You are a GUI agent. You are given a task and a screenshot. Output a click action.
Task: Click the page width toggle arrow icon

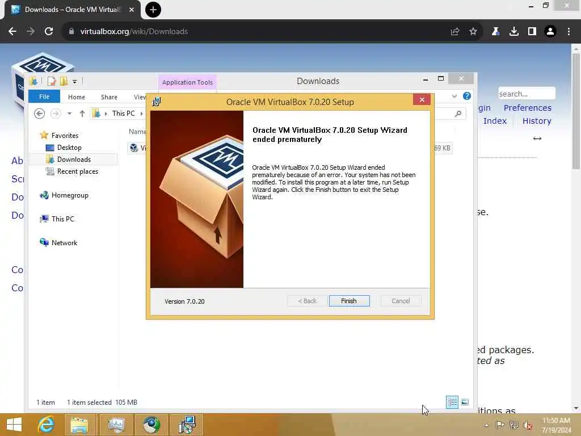(x=537, y=139)
